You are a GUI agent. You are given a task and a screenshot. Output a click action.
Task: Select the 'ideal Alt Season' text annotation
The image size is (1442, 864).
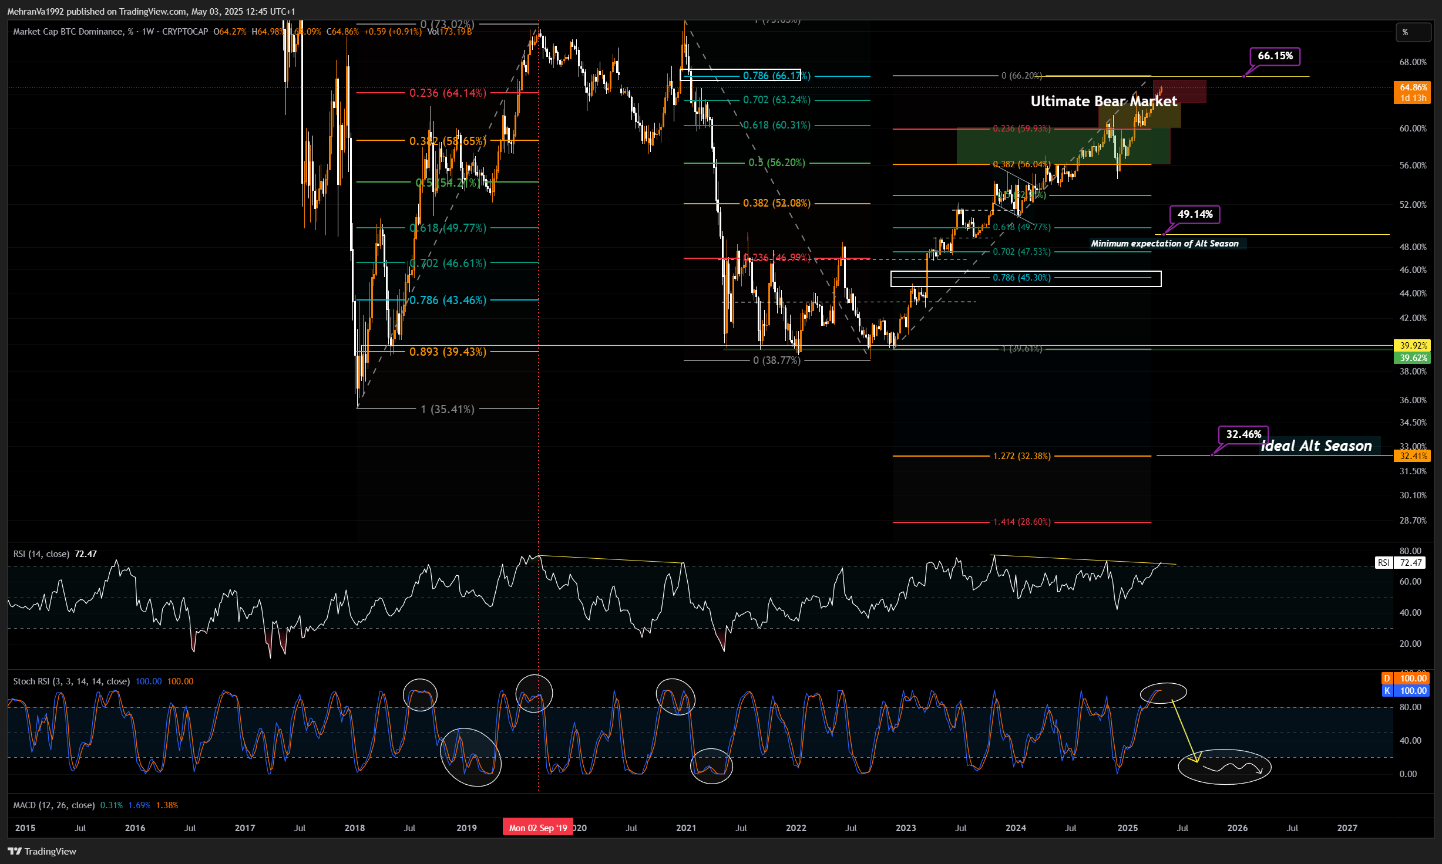click(1316, 446)
